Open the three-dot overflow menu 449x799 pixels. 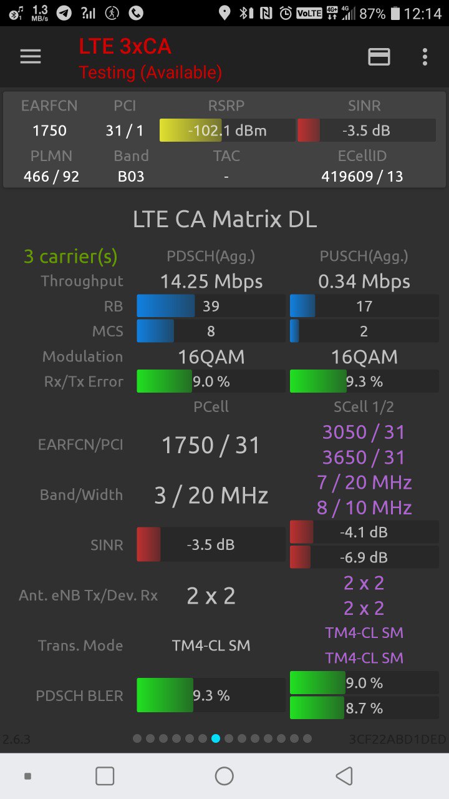(x=425, y=57)
